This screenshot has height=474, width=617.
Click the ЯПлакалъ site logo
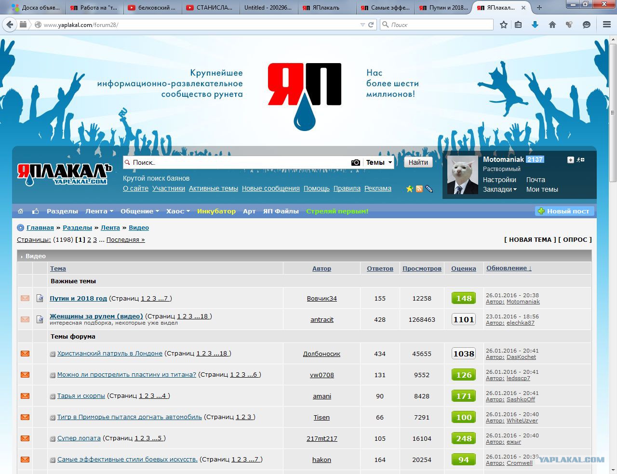[65, 174]
